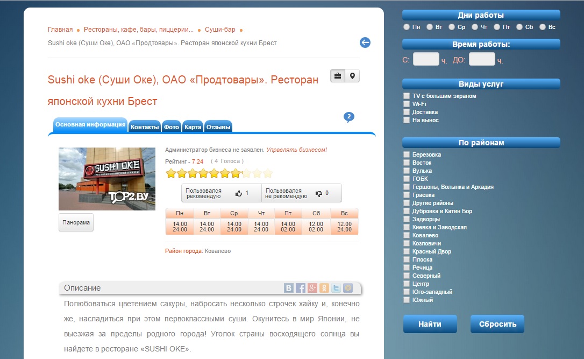Click Пользовался не рекомендую button
Image resolution: width=584 pixels, height=359 pixels.
[302, 193]
